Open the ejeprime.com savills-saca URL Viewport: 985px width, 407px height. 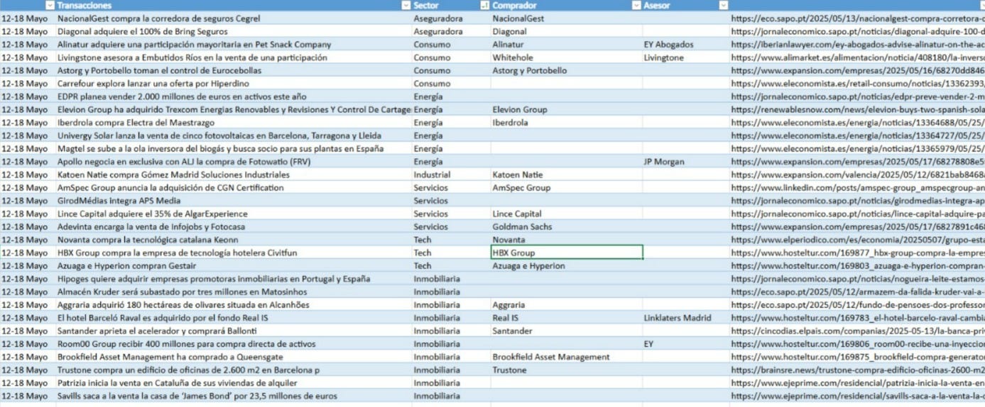(857, 396)
